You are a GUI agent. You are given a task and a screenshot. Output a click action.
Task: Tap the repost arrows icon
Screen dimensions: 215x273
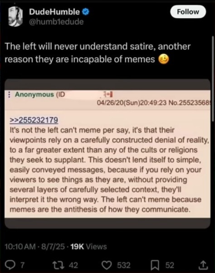(59, 265)
